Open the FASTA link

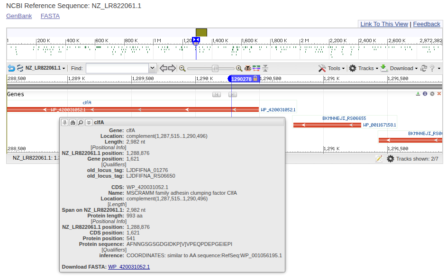pyautogui.click(x=50, y=16)
